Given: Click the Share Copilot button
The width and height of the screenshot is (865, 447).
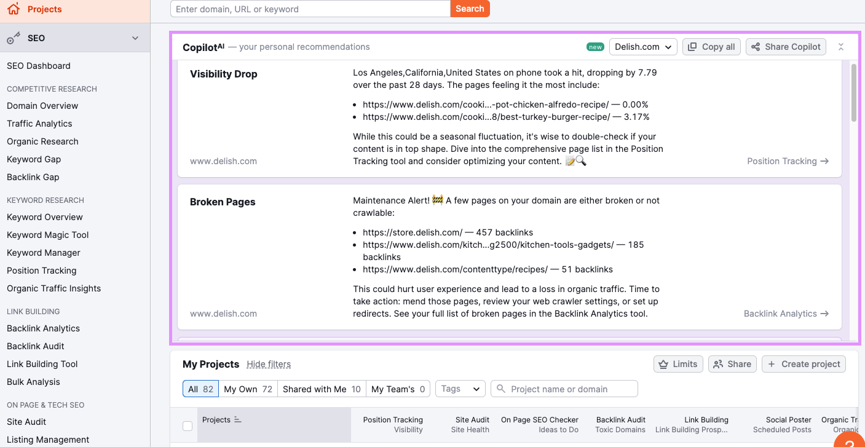Looking at the screenshot, I should [786, 47].
